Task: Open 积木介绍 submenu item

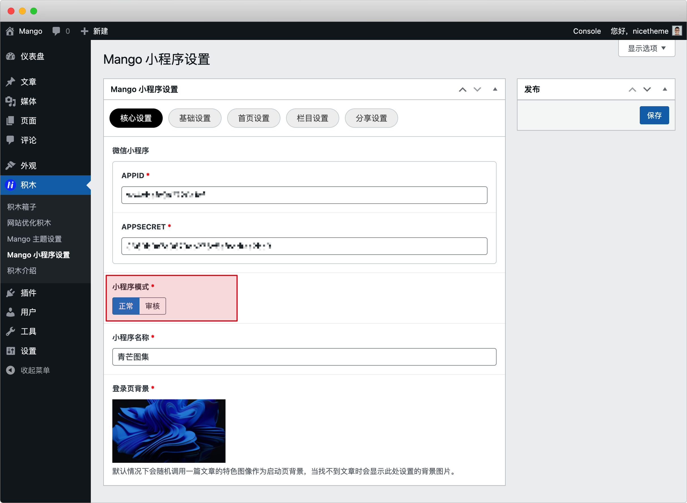Action: (22, 271)
